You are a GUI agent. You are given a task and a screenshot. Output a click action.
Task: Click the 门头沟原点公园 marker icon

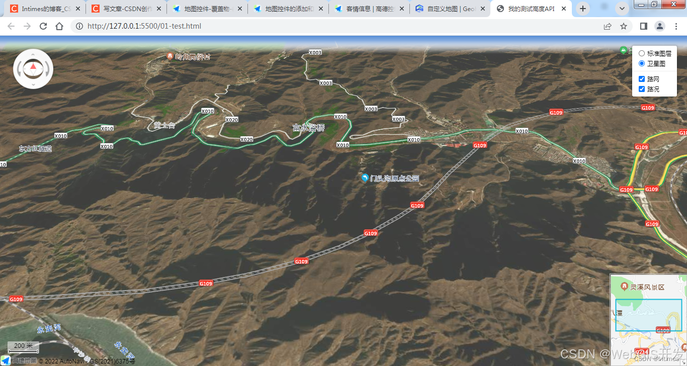coord(365,177)
